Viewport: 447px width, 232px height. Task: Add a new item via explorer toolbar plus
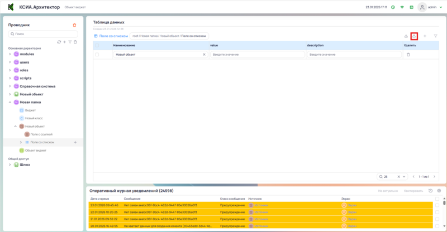point(64,42)
